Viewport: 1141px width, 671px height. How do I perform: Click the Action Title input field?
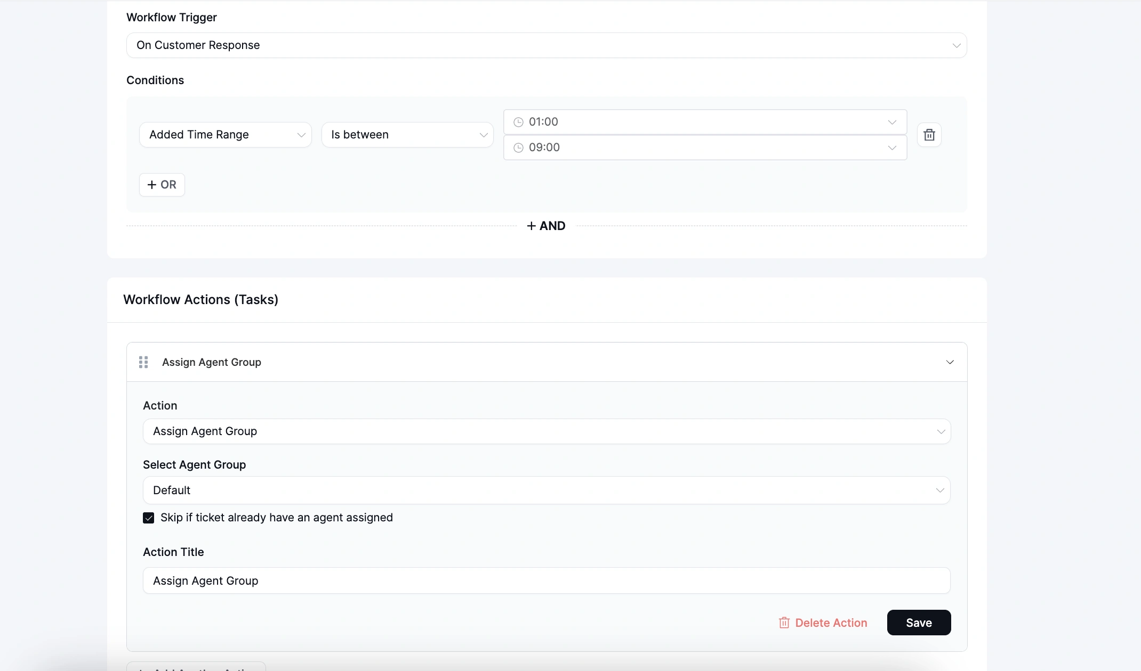pos(546,580)
